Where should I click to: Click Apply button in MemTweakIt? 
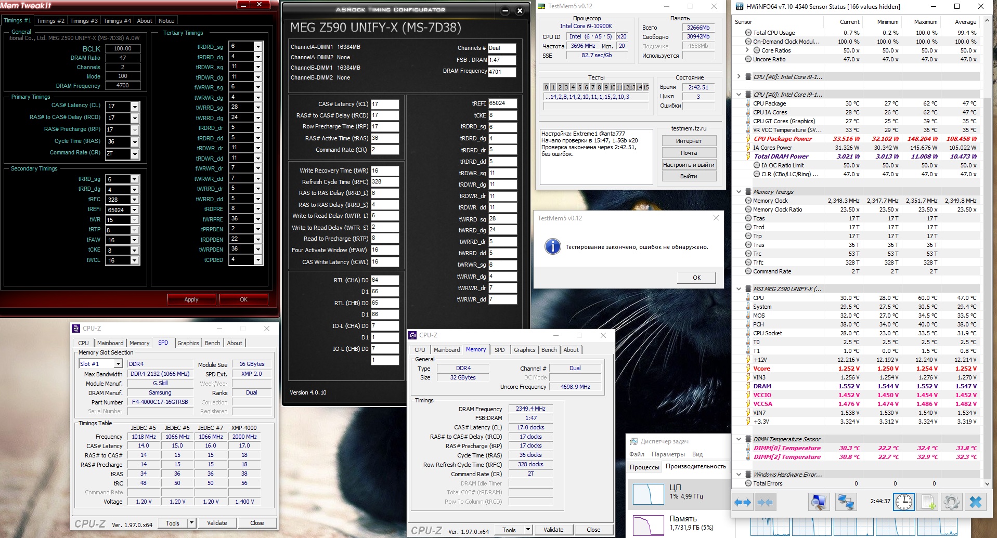pyautogui.click(x=191, y=299)
